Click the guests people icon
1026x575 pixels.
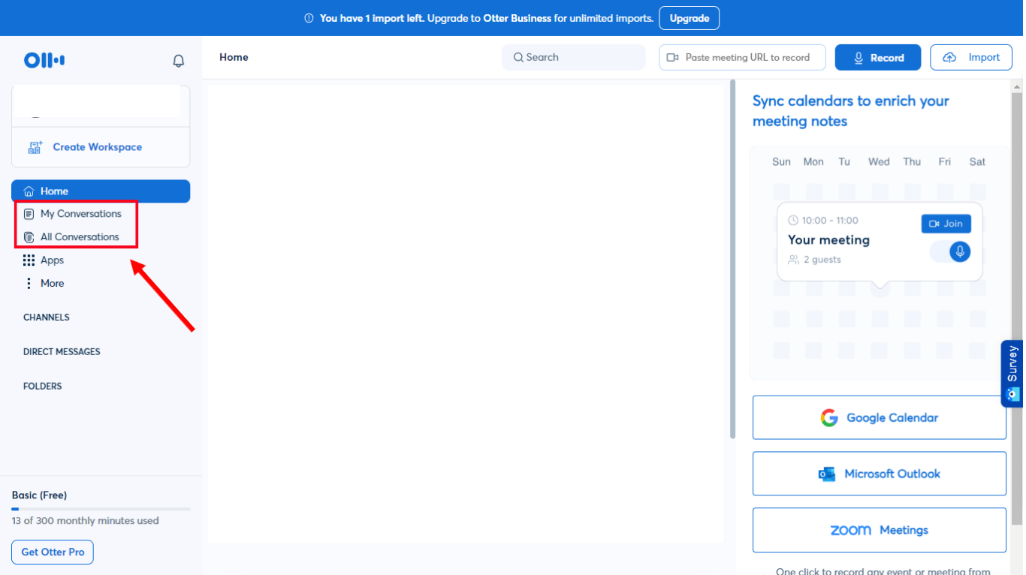coord(793,260)
